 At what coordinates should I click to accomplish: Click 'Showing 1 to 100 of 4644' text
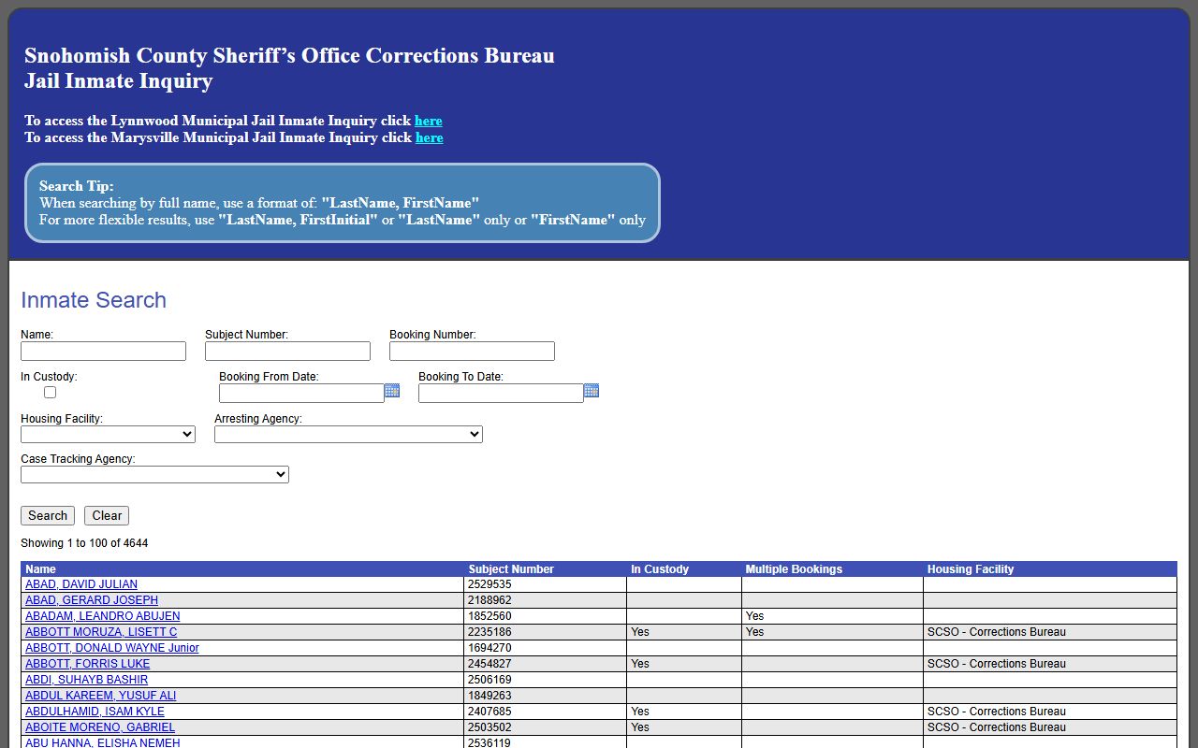pyautogui.click(x=84, y=543)
